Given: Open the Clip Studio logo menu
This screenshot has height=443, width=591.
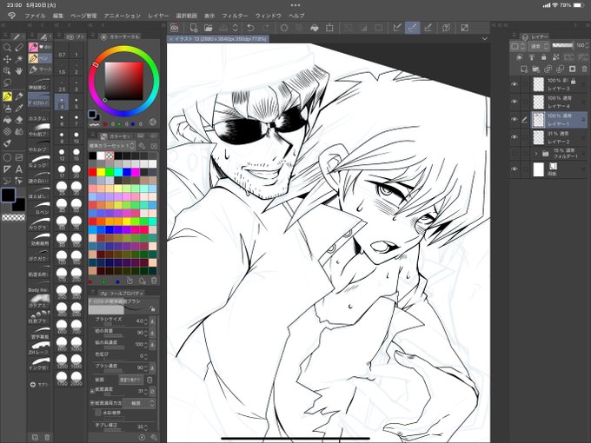Looking at the screenshot, I should (x=11, y=16).
